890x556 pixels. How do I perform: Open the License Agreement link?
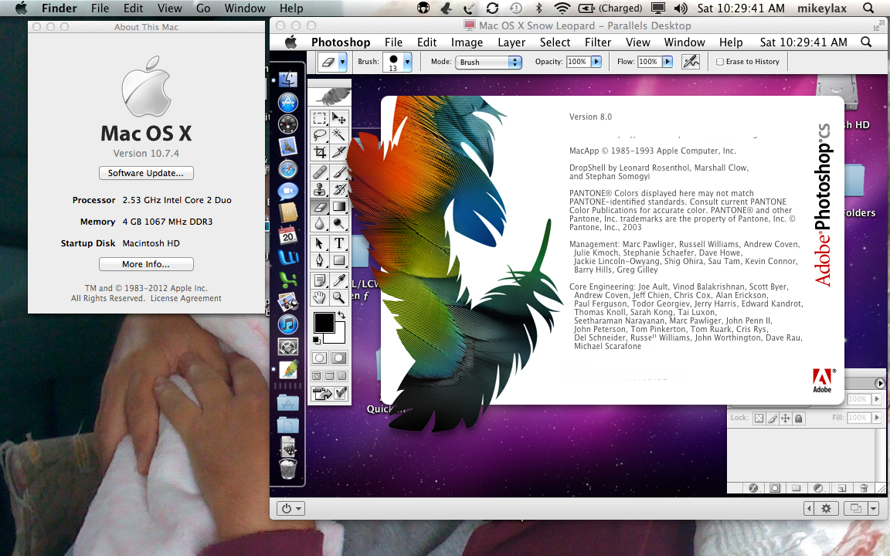click(185, 298)
